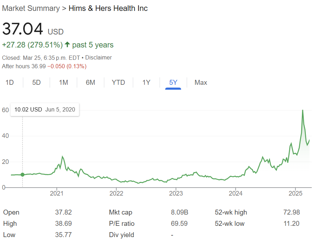Viewport: 322px width, 242px height.
Task: Select the 5D time range tab
Action: (36, 83)
